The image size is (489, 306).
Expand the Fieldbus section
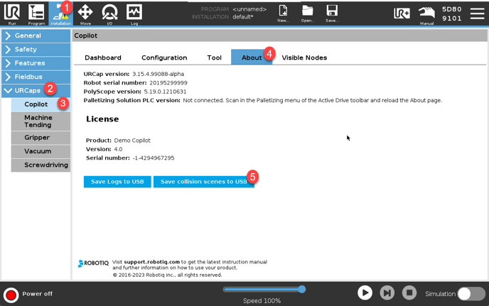click(36, 77)
